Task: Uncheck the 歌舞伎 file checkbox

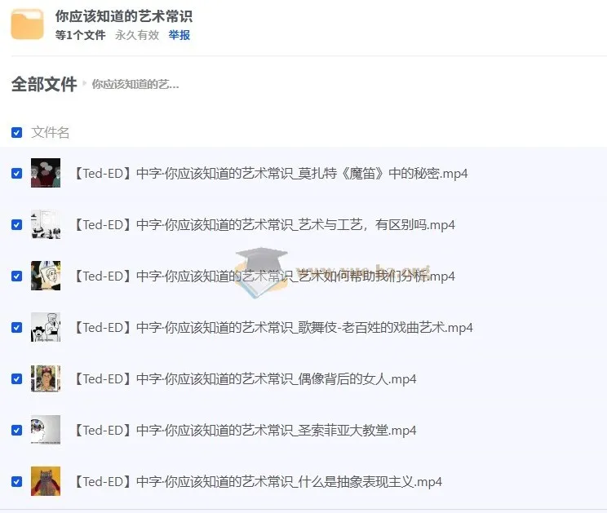Action: tap(16, 328)
